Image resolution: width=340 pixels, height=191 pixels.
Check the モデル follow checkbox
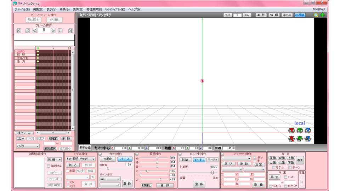click(x=273, y=168)
